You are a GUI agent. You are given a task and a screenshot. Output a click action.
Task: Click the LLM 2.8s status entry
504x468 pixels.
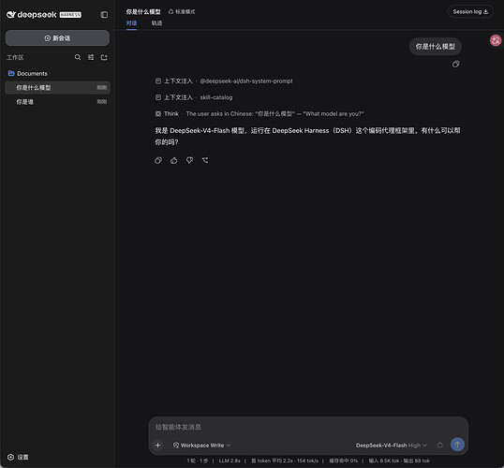[230, 461]
